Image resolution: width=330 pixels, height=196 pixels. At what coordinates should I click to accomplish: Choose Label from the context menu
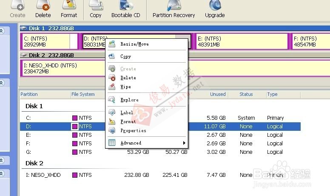click(x=147, y=112)
